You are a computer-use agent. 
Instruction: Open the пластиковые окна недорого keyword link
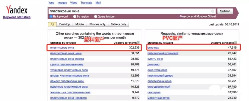point(69,98)
